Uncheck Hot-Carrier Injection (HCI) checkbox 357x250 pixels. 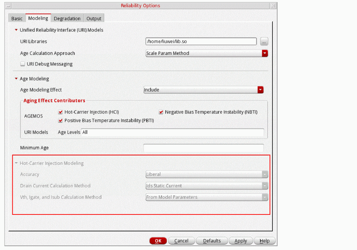[60, 112]
